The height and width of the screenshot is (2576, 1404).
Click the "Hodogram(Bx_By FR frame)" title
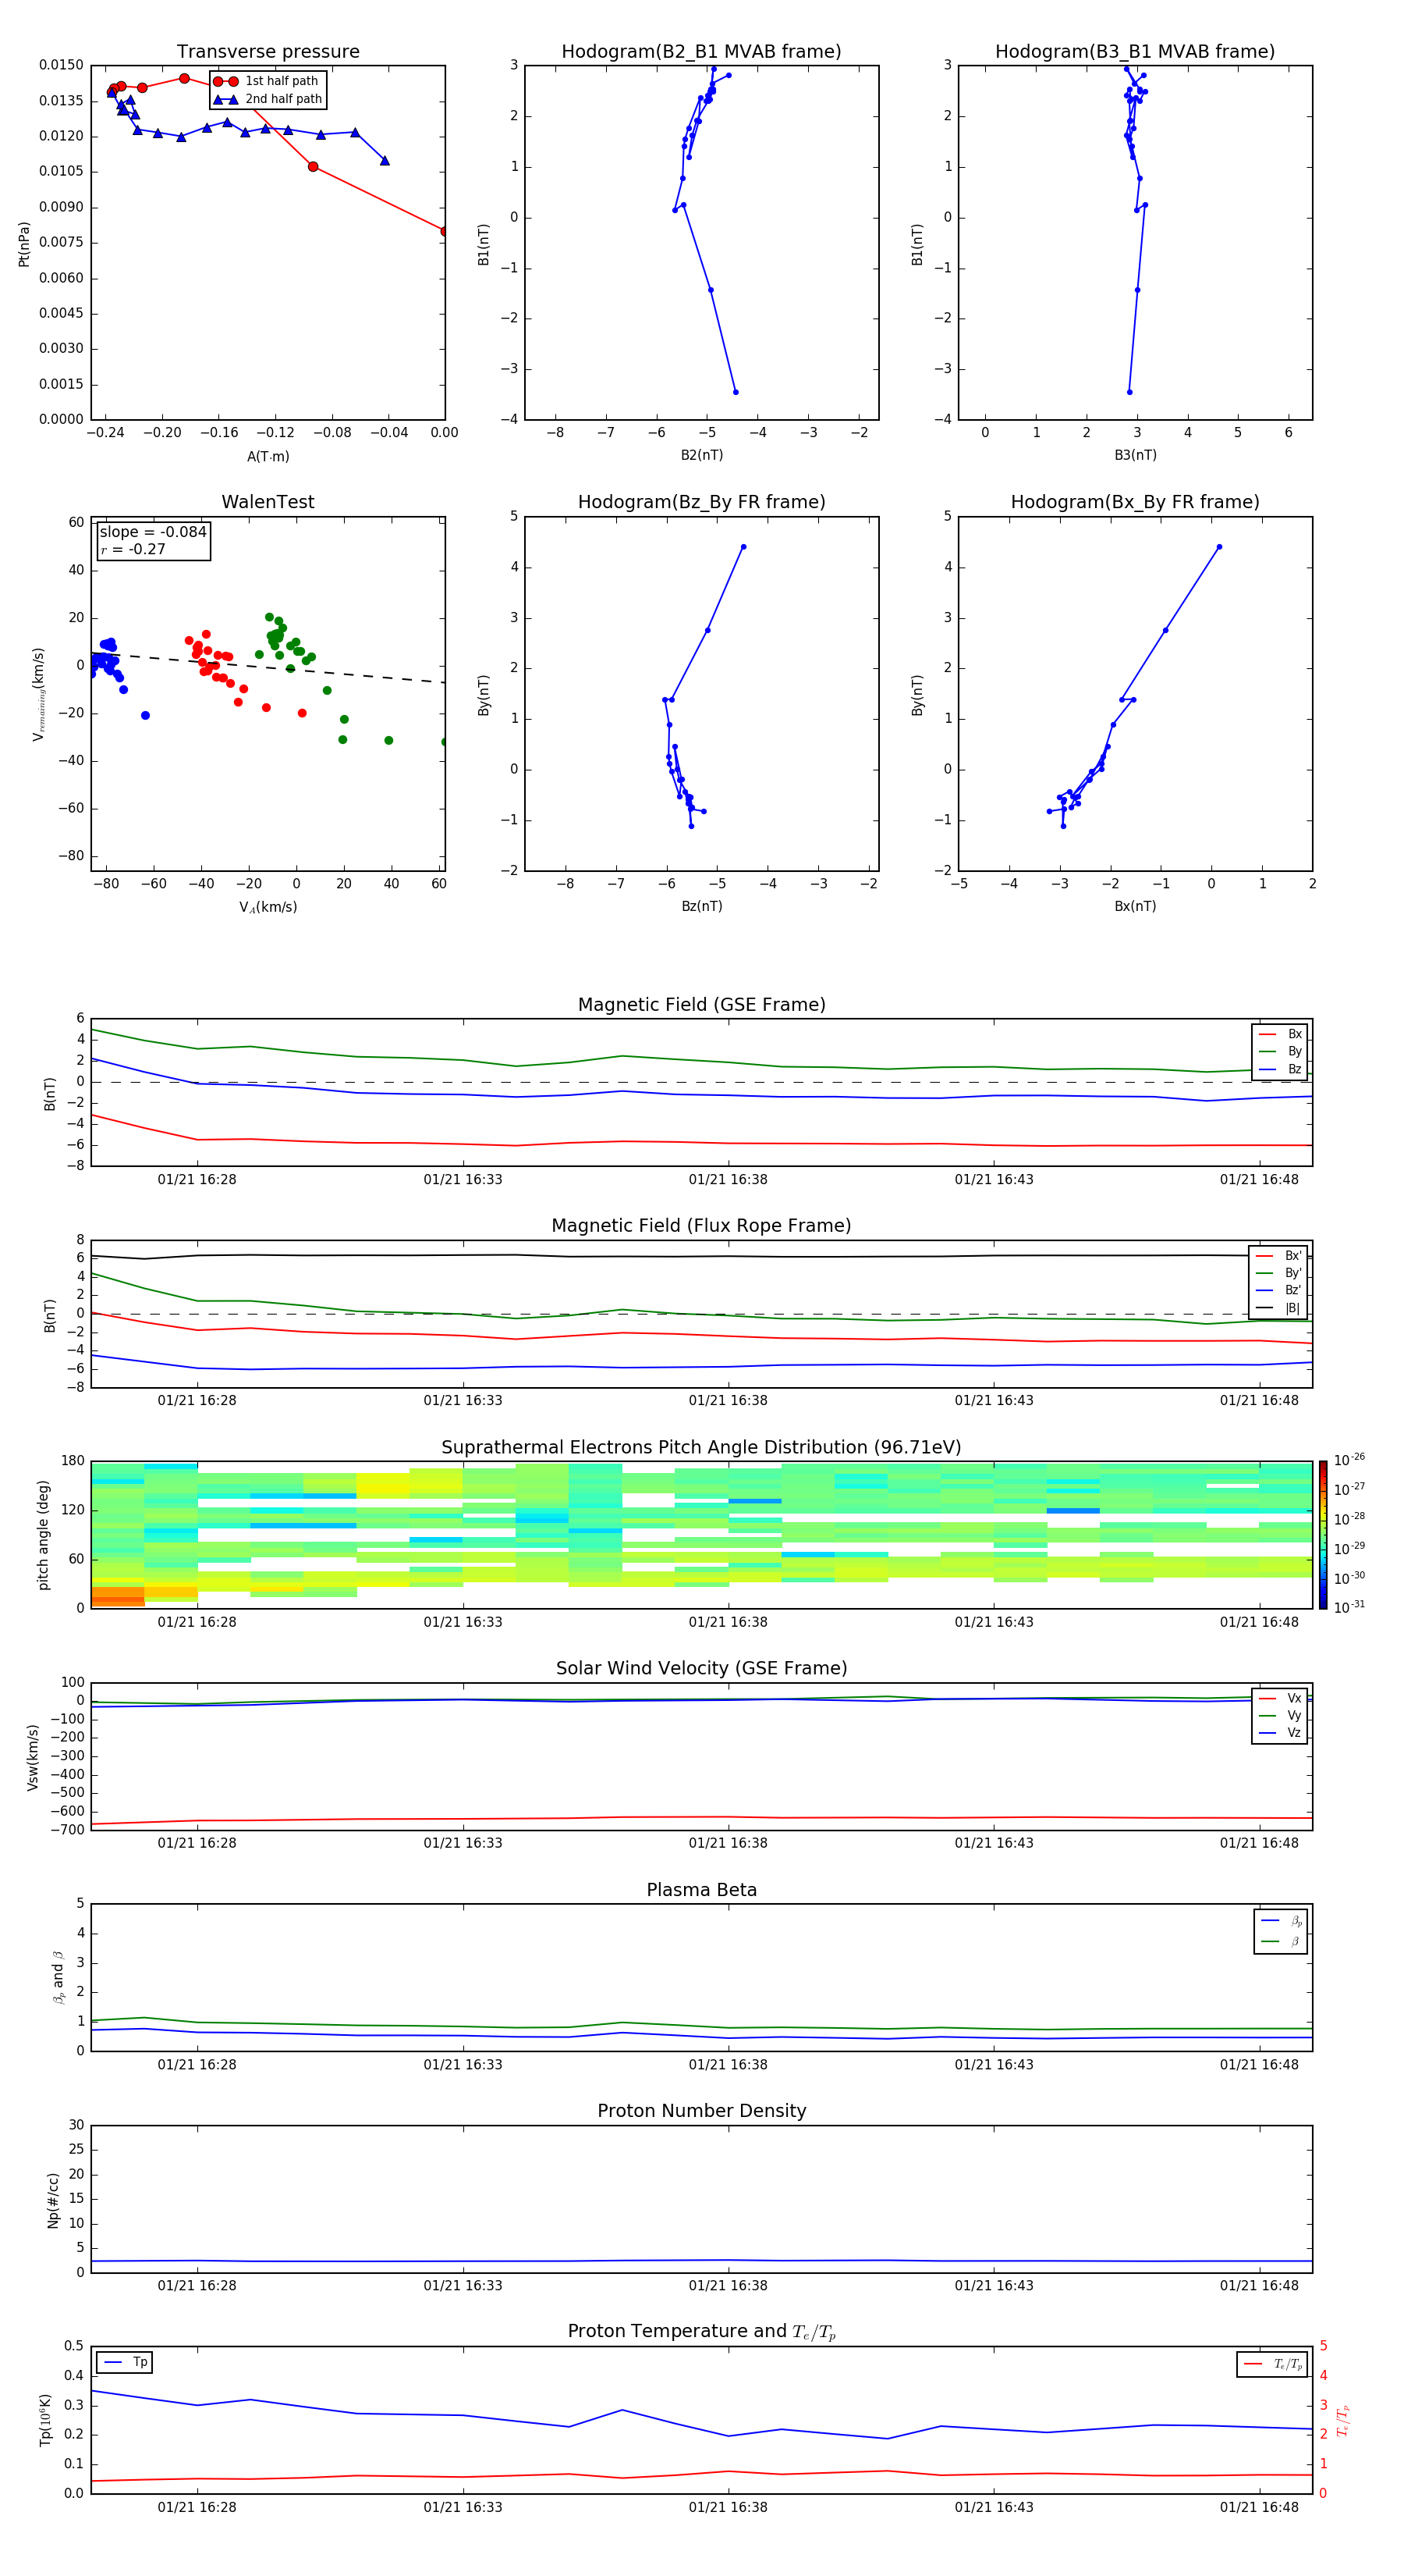1135,502
